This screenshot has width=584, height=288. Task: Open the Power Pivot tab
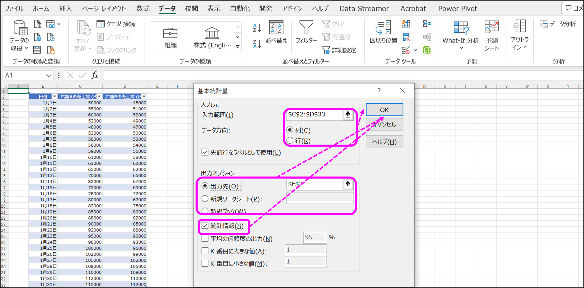coord(457,9)
